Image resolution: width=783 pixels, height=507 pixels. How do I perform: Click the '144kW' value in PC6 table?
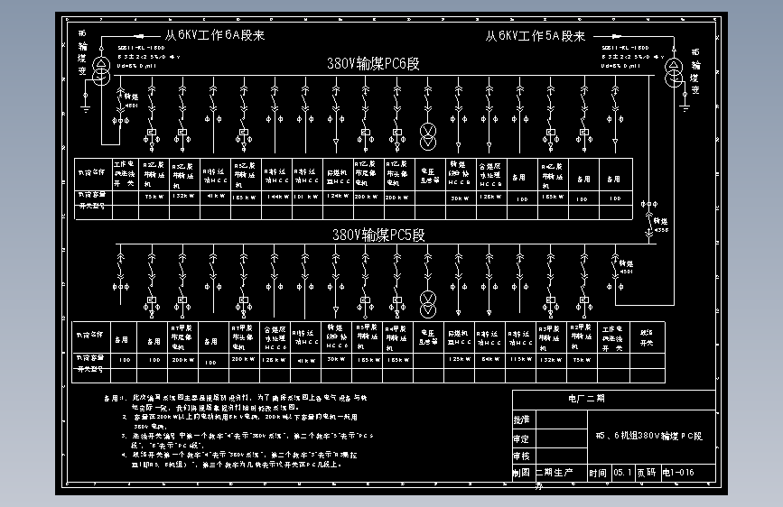[x=277, y=197]
